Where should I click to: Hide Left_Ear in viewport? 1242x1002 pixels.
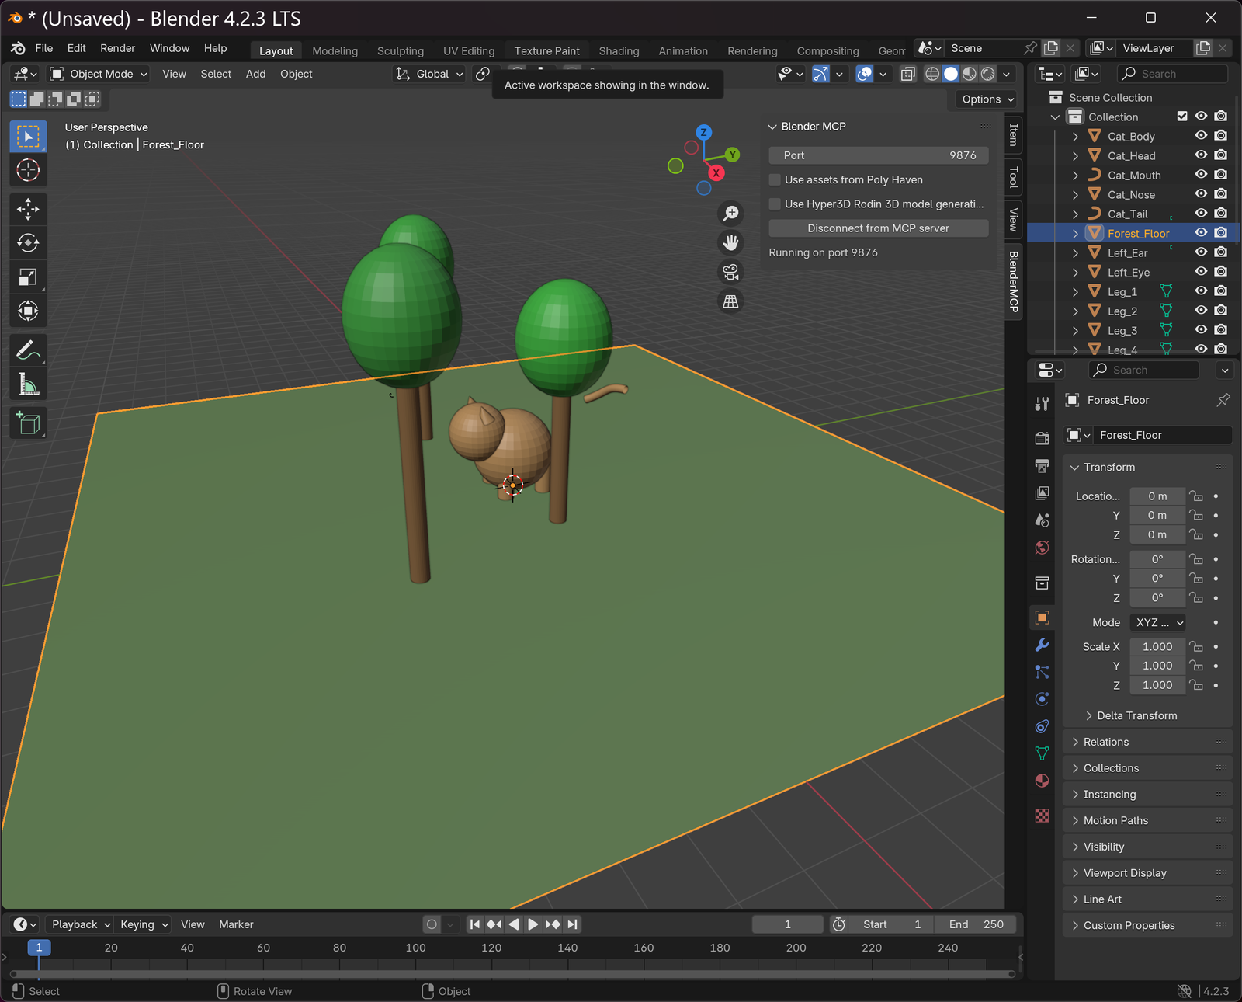tap(1201, 252)
